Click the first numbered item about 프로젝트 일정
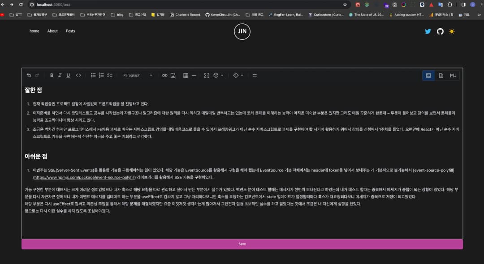Image resolution: width=484 pixels, height=264 pixels. pos(91,104)
